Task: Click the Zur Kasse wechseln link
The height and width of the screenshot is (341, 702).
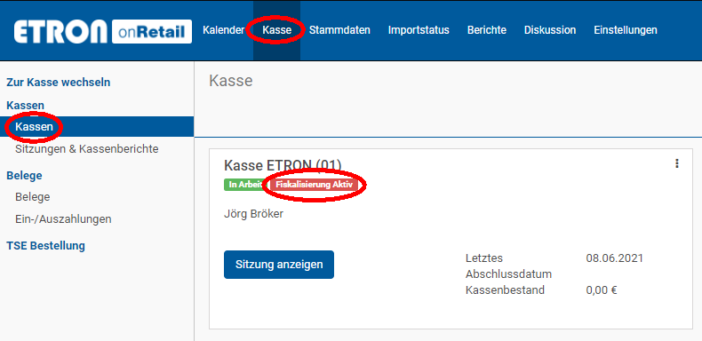Action: click(58, 83)
